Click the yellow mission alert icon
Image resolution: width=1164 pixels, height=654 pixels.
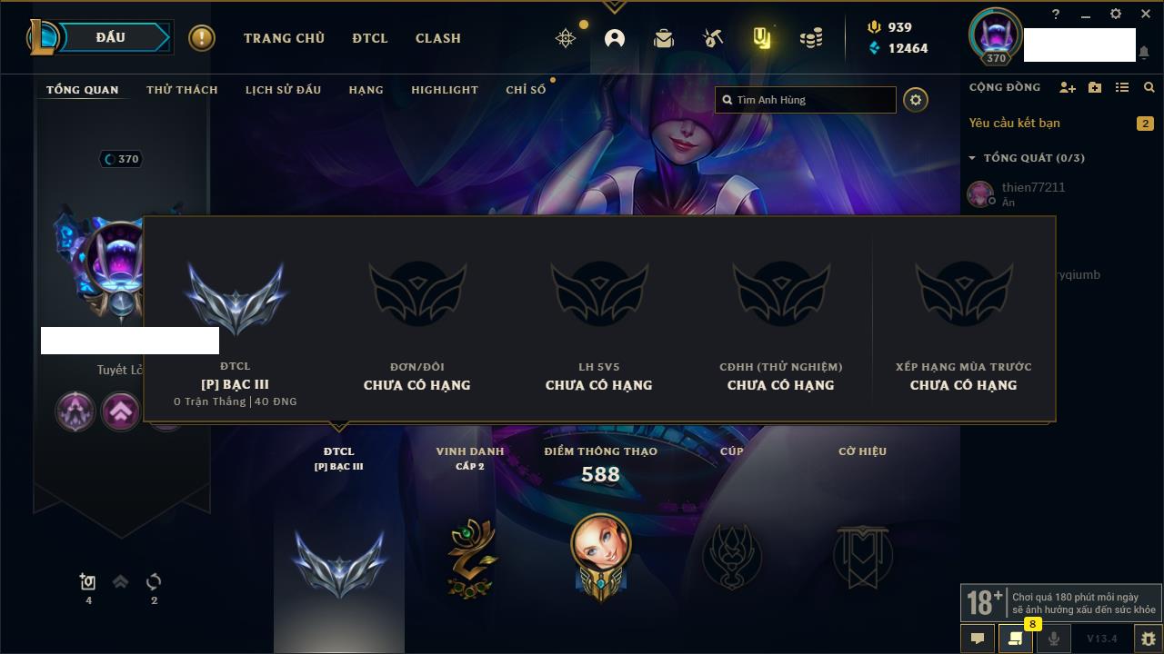(202, 38)
